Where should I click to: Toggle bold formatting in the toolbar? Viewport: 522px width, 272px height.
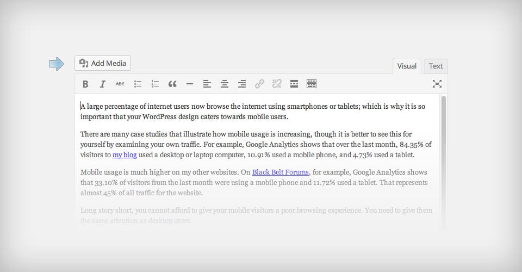pos(85,84)
